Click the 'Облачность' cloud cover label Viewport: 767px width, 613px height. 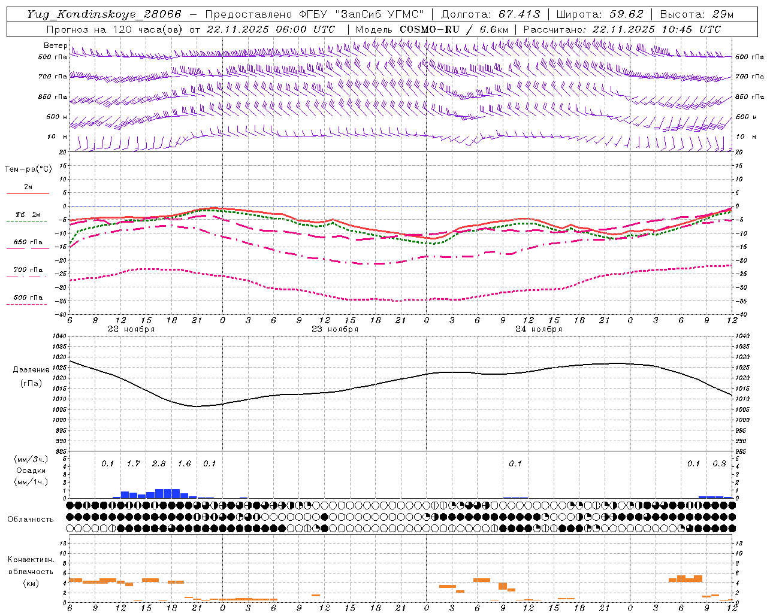point(31,520)
